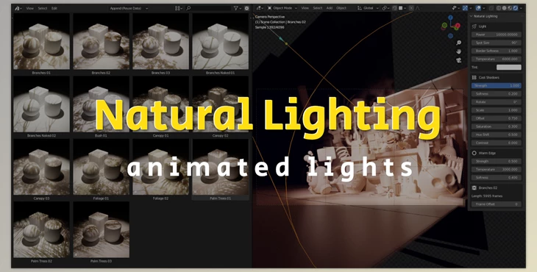Viewport: 537px width, 272px height.
Task: Open the 3D viewport View menu
Action: (305, 8)
